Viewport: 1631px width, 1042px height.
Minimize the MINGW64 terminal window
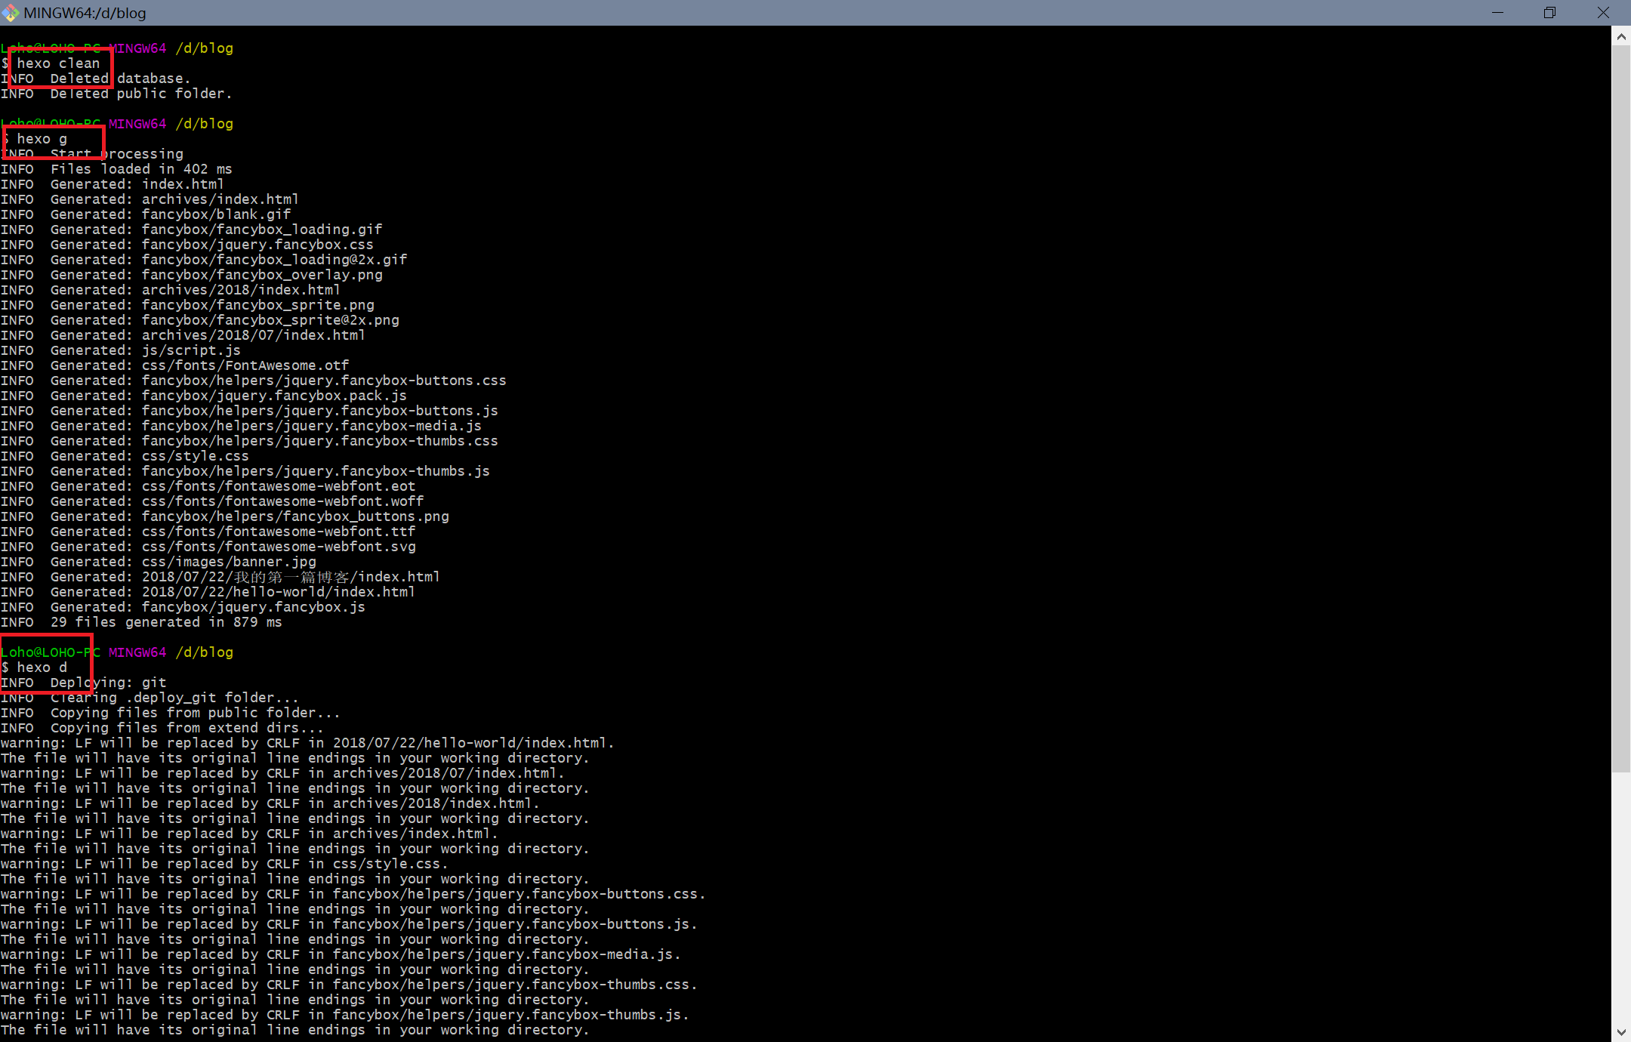tap(1497, 13)
